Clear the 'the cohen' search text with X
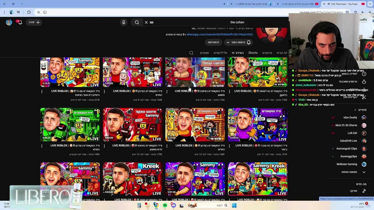The image size is (374, 210). click(x=146, y=22)
